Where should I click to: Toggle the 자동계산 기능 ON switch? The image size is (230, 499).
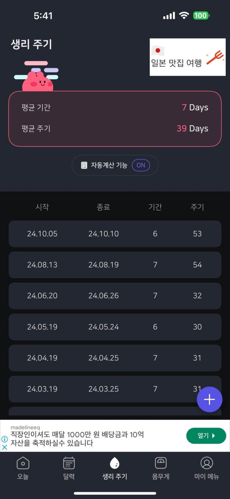[x=141, y=165]
